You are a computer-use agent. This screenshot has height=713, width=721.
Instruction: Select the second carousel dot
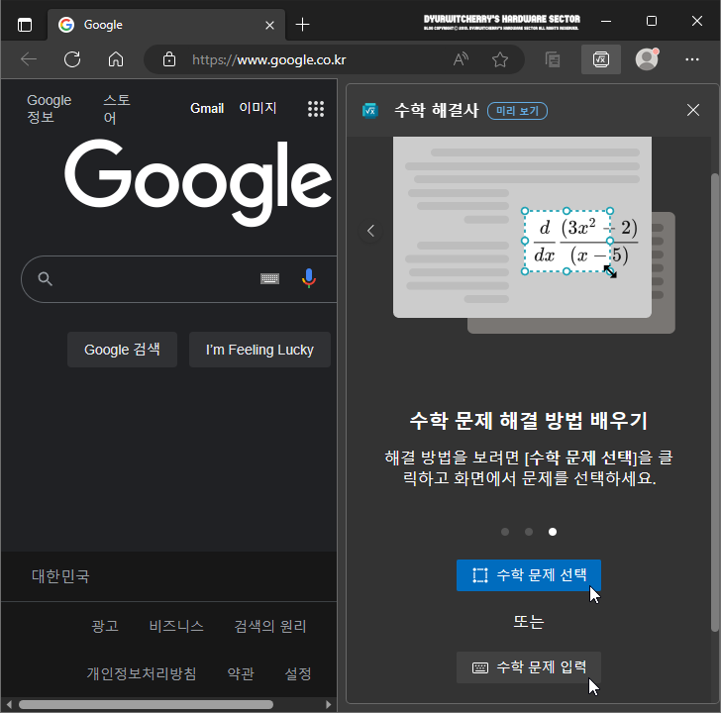click(x=529, y=532)
